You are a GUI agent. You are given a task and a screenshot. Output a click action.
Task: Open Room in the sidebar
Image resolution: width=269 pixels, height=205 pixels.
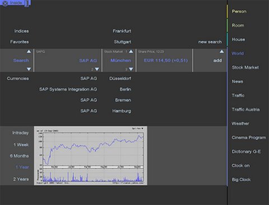pos(238,25)
